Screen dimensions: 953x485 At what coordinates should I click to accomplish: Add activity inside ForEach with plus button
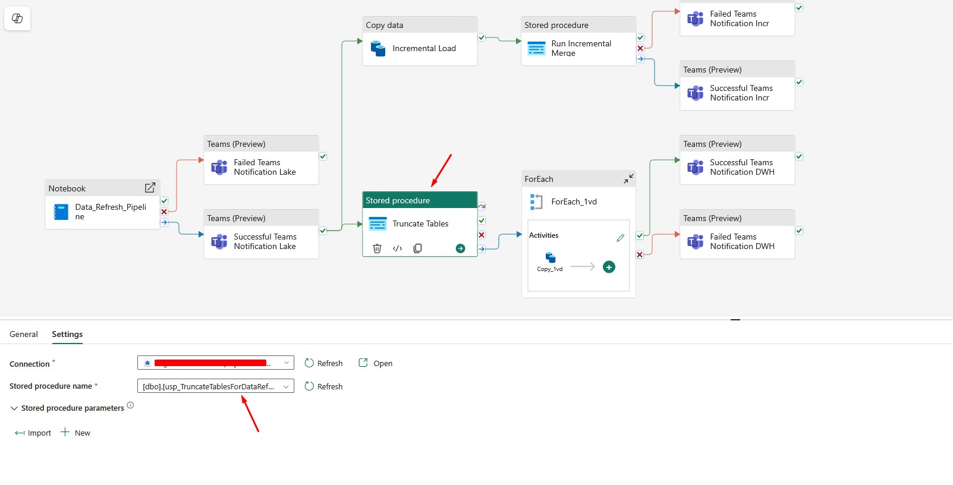tap(609, 267)
